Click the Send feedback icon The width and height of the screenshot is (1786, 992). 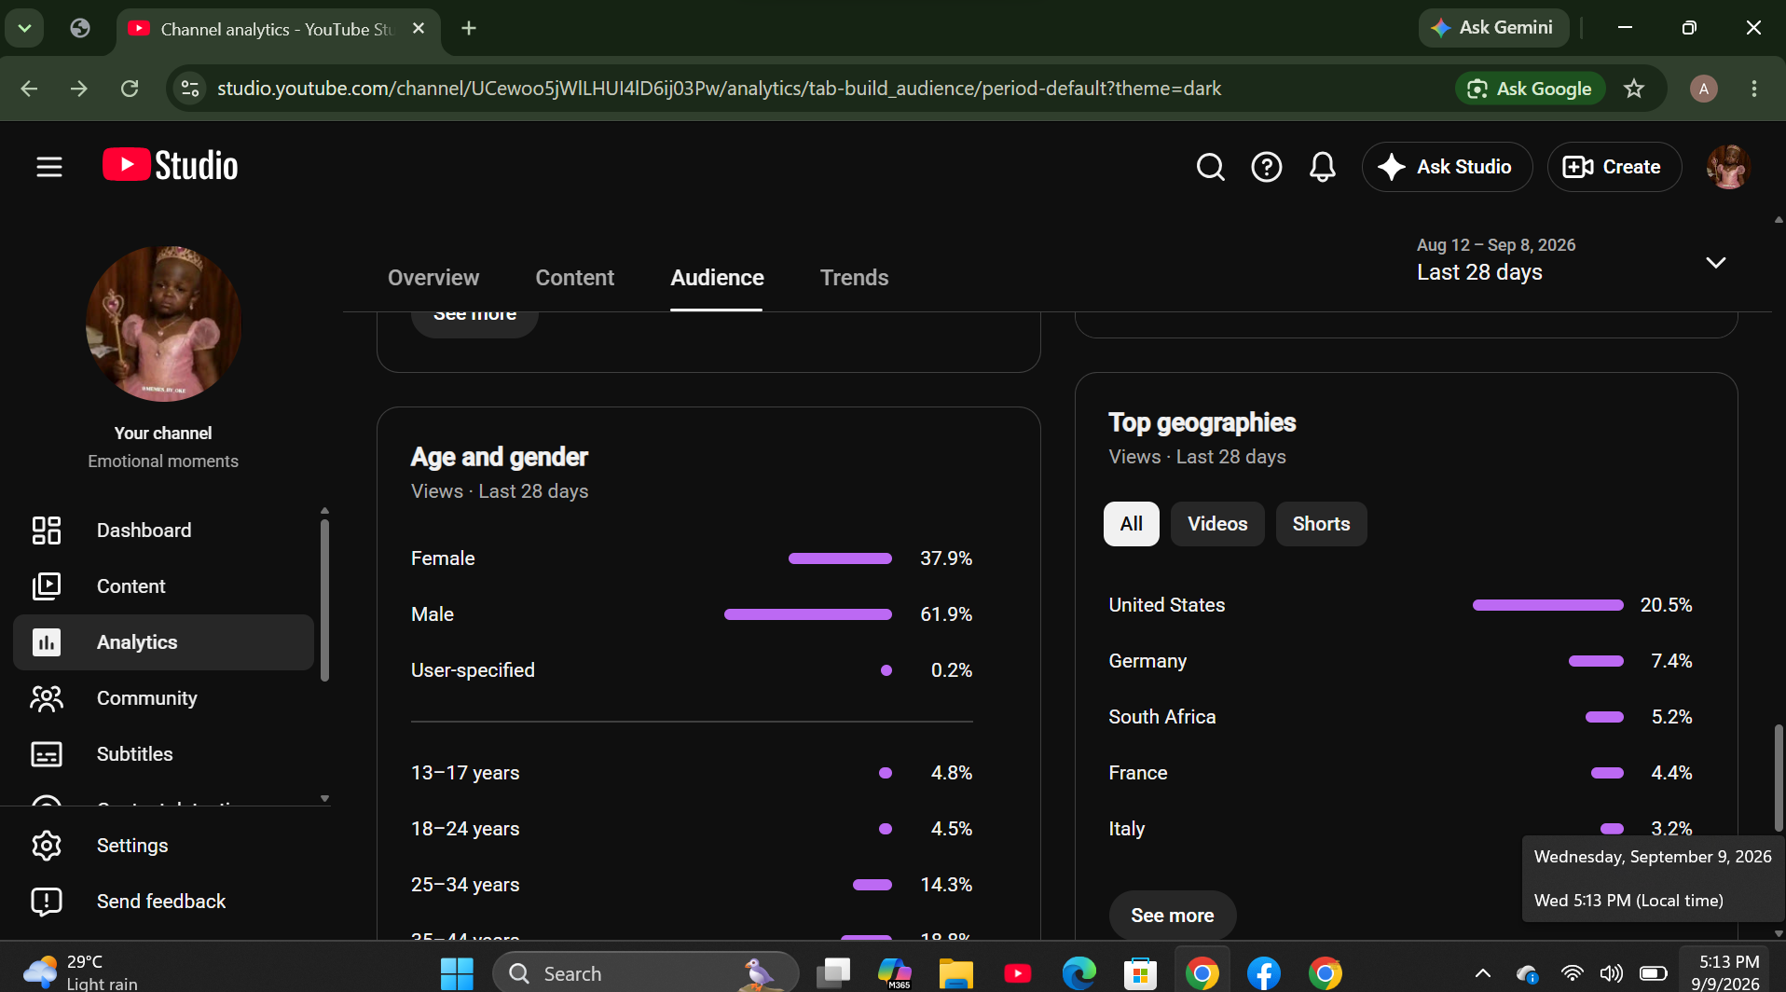pyautogui.click(x=47, y=902)
